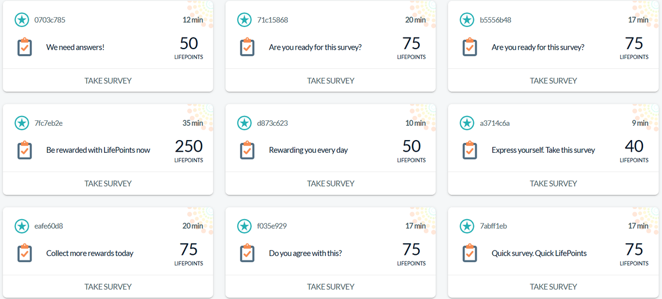Click the star icon beside 7abff1eb

pyautogui.click(x=467, y=226)
